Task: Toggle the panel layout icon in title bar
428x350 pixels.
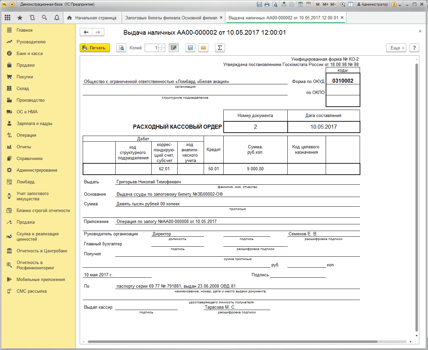Action: click(x=351, y=4)
